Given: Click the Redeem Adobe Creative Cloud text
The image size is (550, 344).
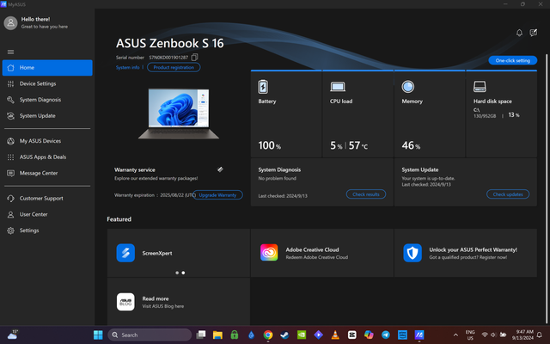Looking at the screenshot, I should tap(317, 257).
